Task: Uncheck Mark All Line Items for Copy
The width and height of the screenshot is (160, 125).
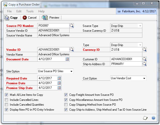Action: click(7, 95)
